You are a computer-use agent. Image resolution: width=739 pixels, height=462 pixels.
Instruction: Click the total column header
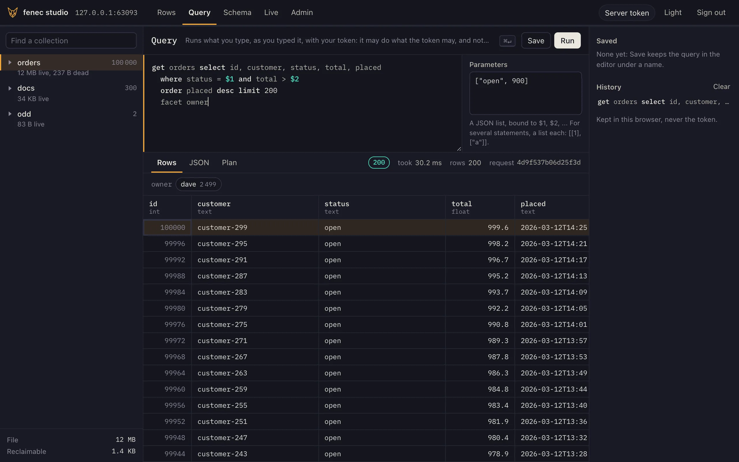pos(480,207)
